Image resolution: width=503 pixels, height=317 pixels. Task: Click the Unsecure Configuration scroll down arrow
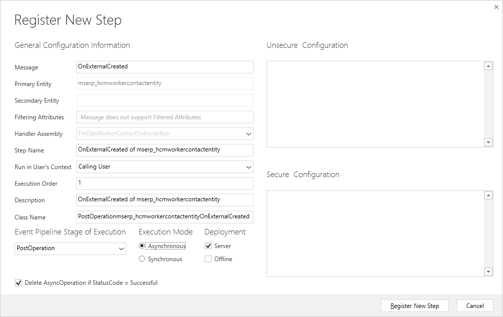point(488,142)
